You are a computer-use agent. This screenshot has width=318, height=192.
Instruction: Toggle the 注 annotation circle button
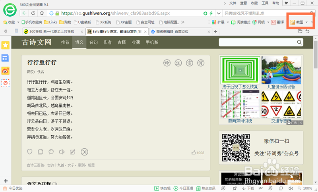[x=178, y=63]
